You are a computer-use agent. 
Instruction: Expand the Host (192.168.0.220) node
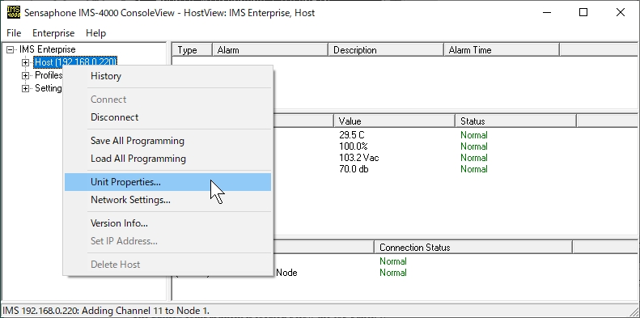point(25,62)
